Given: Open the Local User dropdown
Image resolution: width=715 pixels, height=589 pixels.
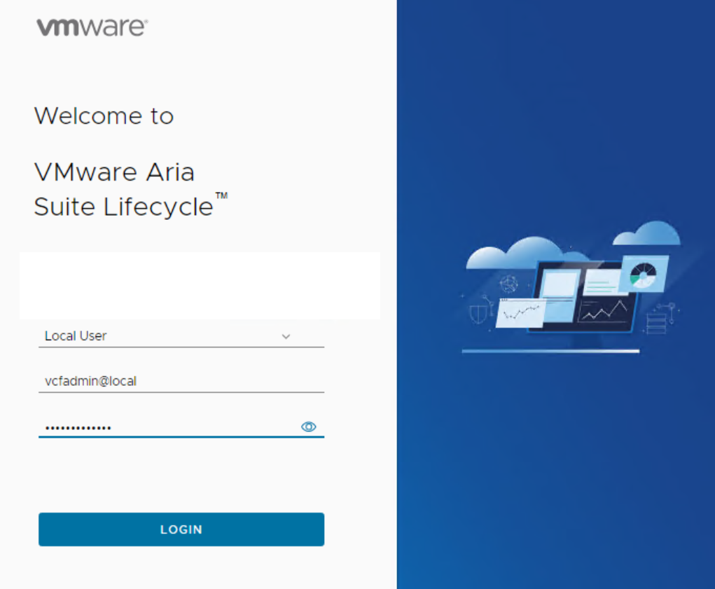Looking at the screenshot, I should pyautogui.click(x=181, y=336).
